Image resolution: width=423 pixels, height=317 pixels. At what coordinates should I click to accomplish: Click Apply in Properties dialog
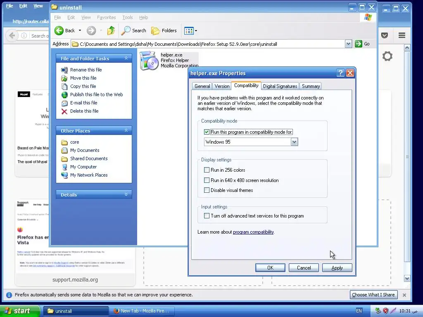[x=337, y=267]
